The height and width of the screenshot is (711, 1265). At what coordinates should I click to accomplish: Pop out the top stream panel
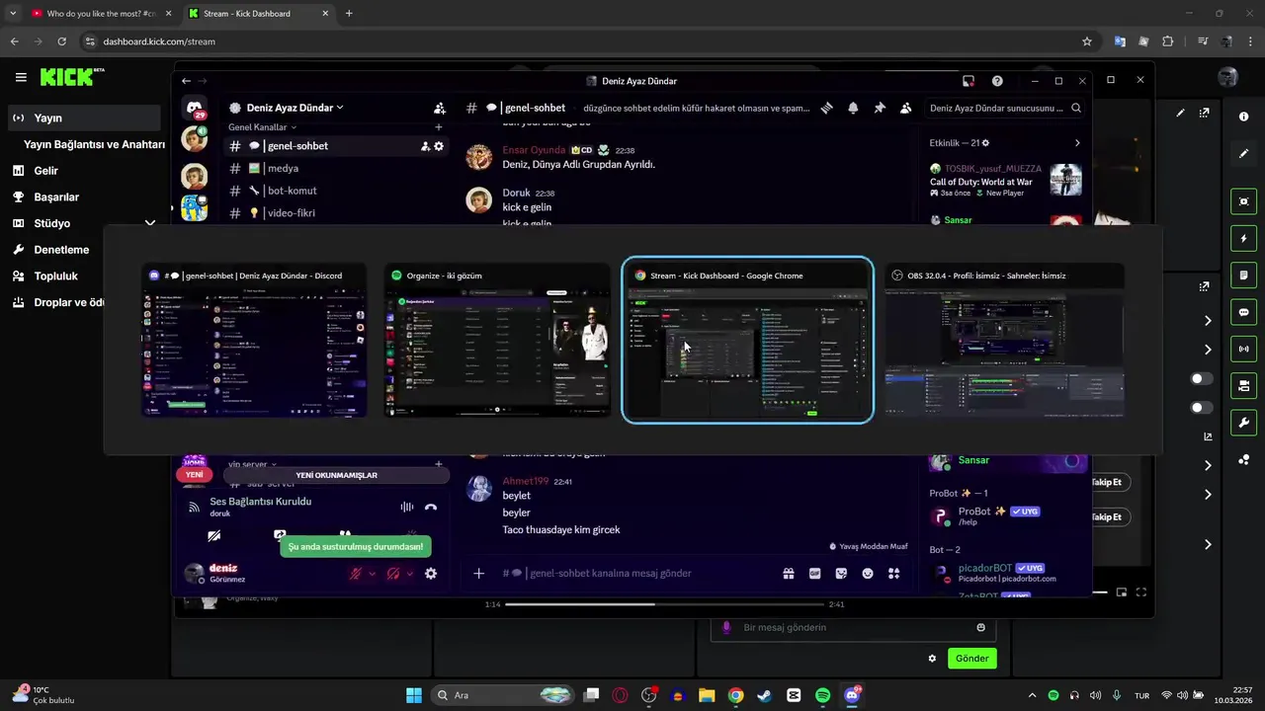(x=1204, y=113)
